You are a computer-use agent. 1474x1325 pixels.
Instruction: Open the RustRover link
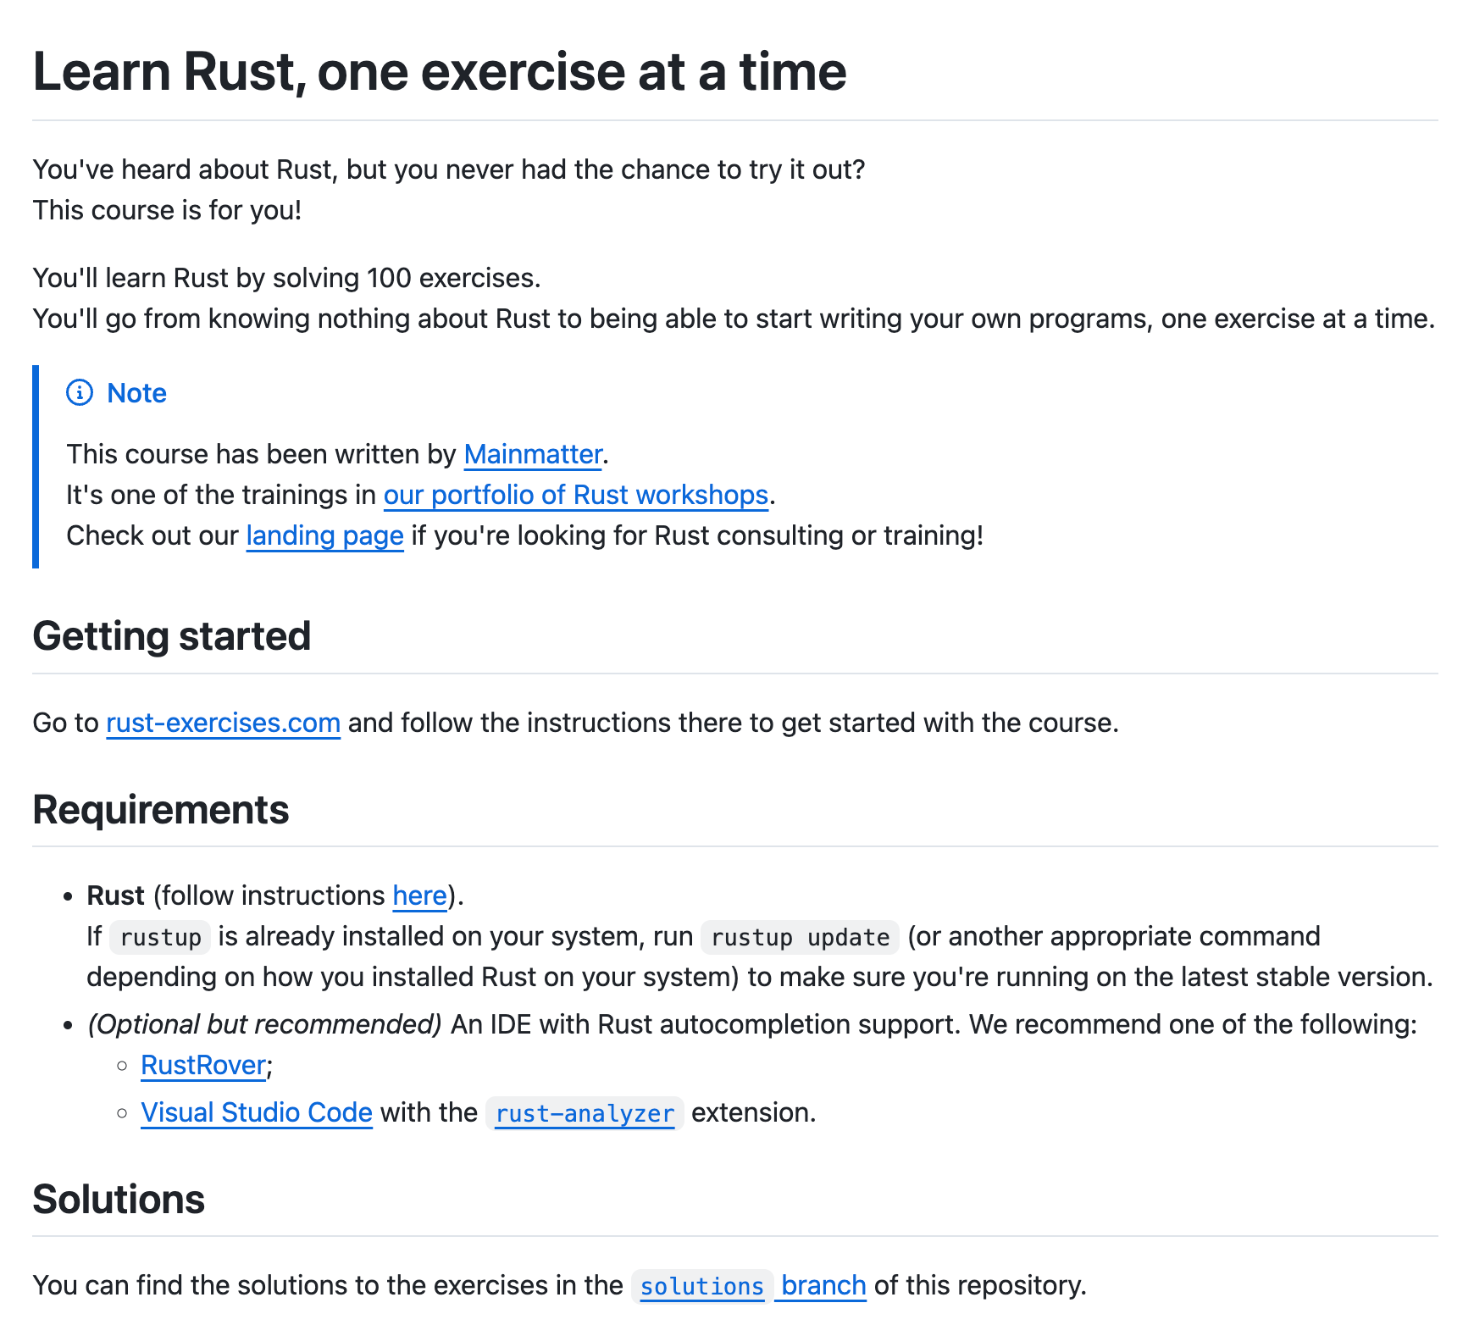[x=203, y=1066]
